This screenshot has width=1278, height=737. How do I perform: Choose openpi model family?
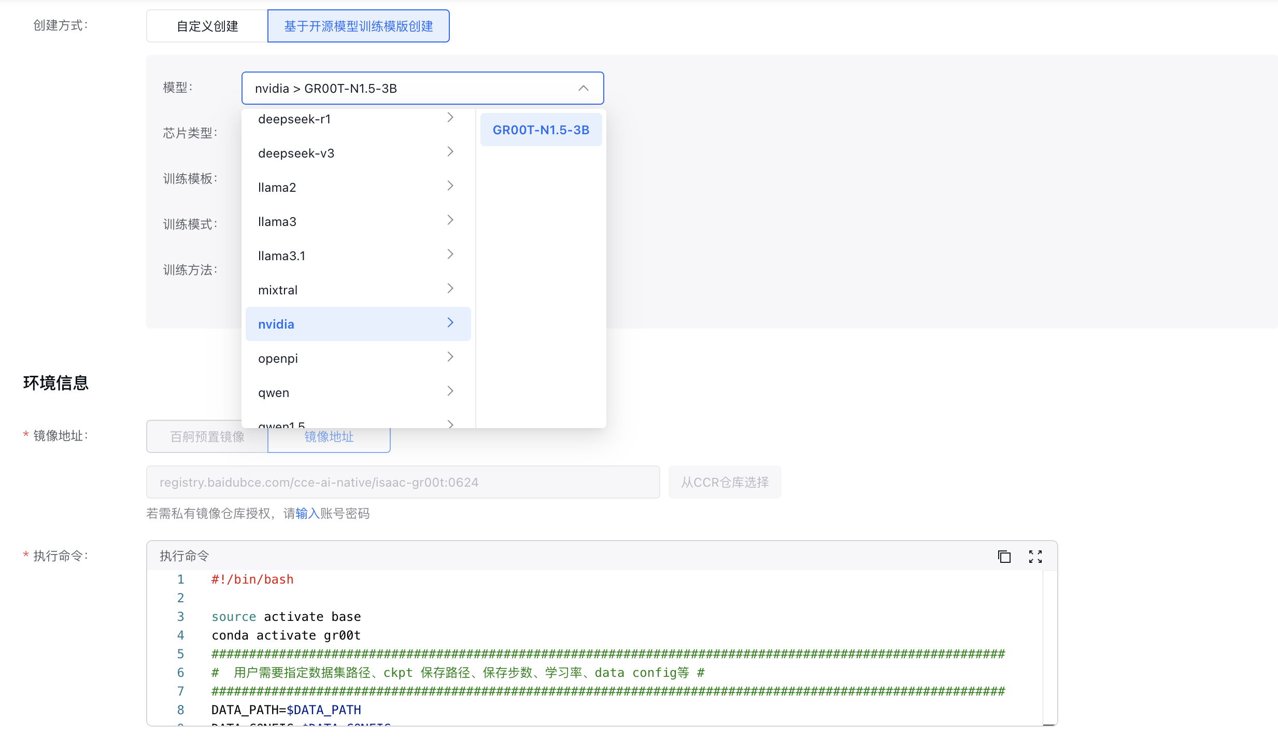358,358
